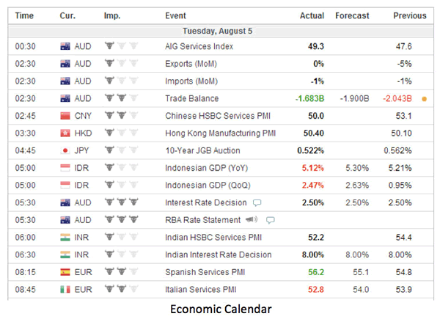Select the Imp. column header
The height and width of the screenshot is (319, 440).
tap(111, 15)
